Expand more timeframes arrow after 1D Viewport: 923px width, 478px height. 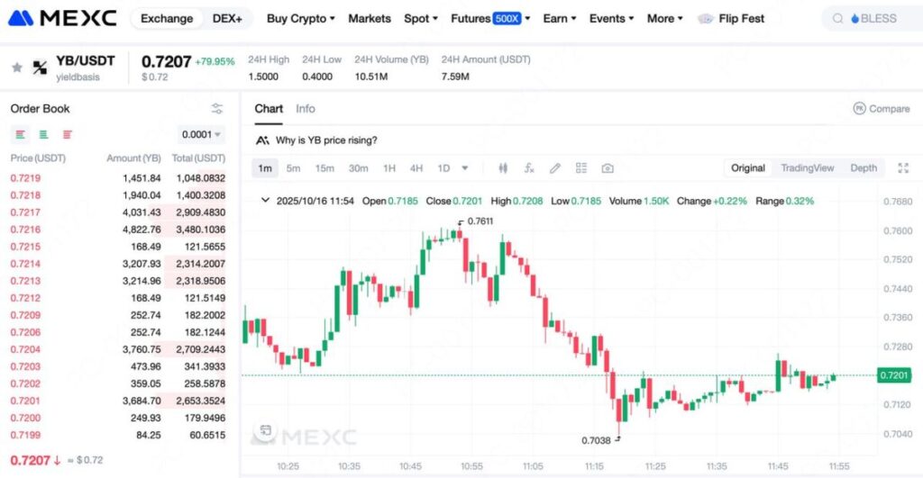465,167
